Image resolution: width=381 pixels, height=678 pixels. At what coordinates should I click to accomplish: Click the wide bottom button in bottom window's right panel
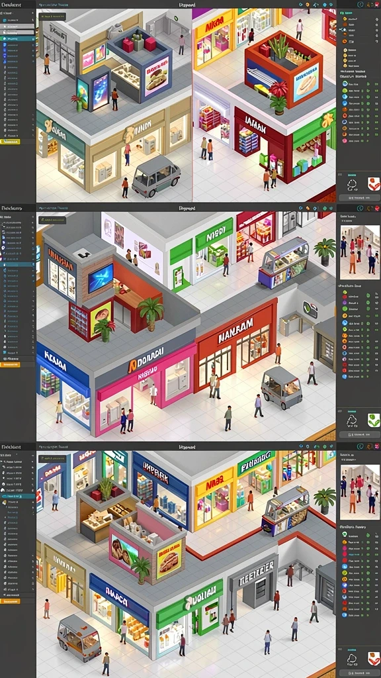tap(359, 673)
